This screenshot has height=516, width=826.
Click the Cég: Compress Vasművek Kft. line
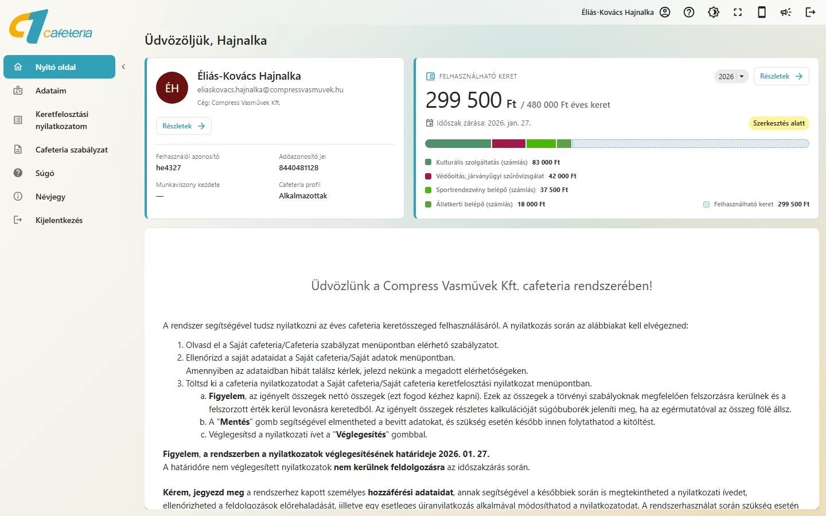coord(239,103)
